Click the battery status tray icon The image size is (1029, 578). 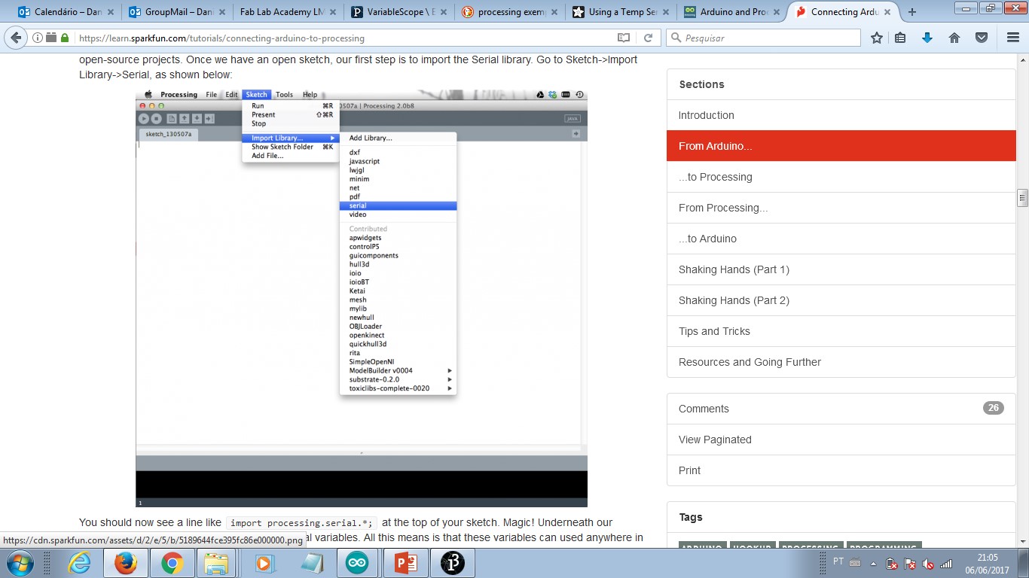(x=892, y=563)
